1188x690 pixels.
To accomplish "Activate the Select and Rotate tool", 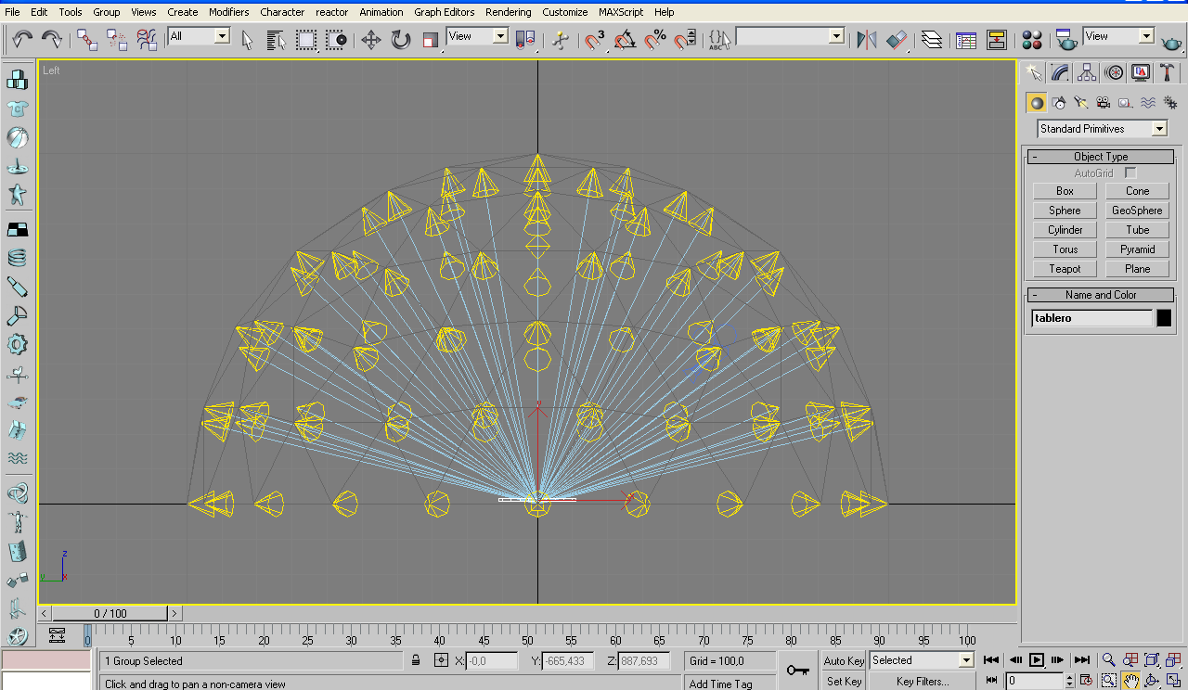I will [x=401, y=40].
